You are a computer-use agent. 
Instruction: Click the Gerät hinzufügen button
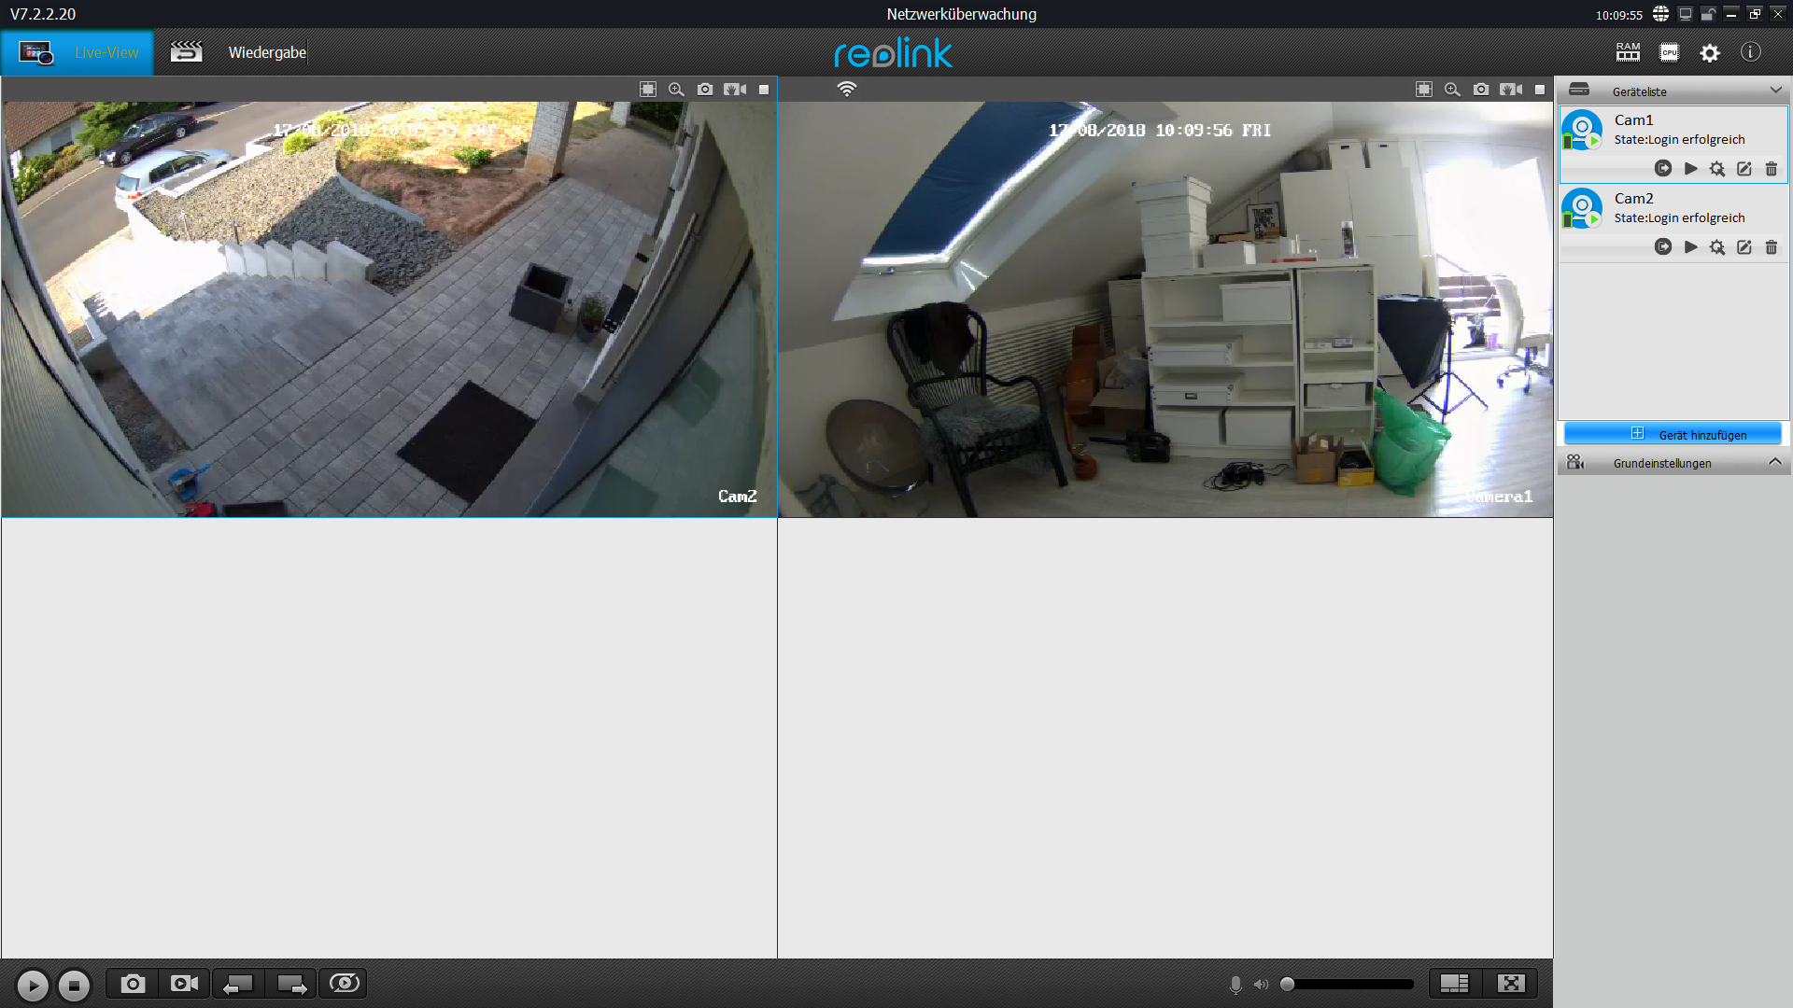1673,435
